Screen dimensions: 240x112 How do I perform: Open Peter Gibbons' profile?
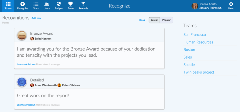click(x=71, y=85)
